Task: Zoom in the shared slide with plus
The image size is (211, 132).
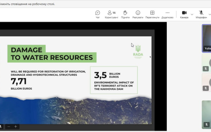Action: [16, 127]
